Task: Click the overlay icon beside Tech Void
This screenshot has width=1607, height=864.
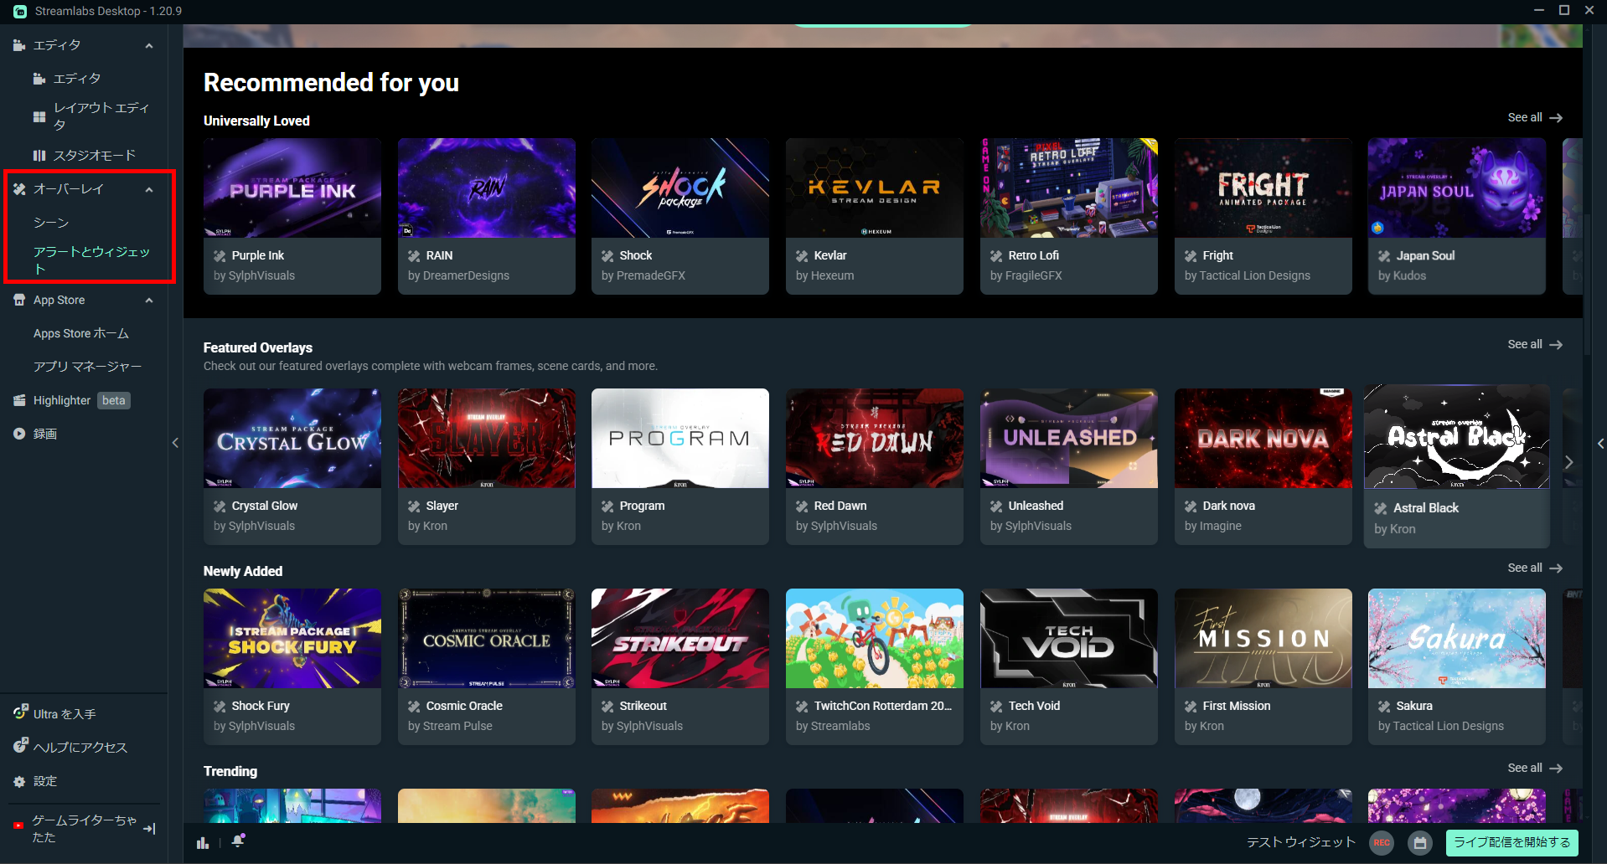Action: [x=996, y=707]
